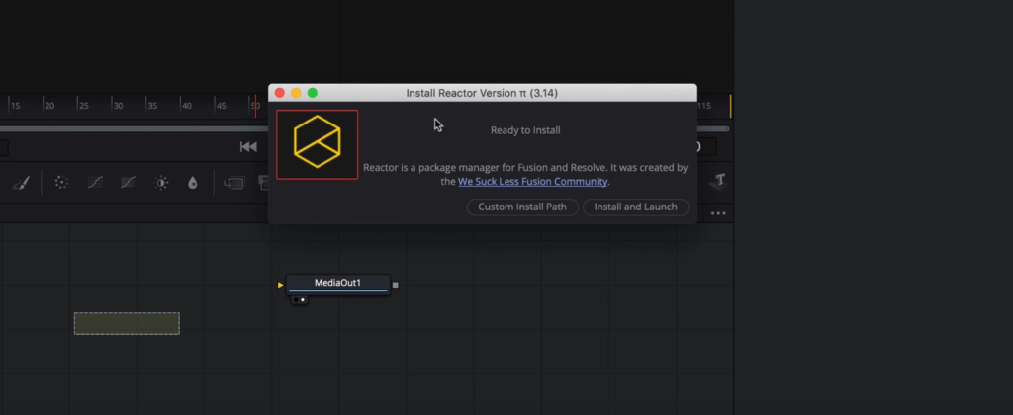Minimize the Install Reactor dialog with yellow button
This screenshot has width=1013, height=415.
coord(296,93)
